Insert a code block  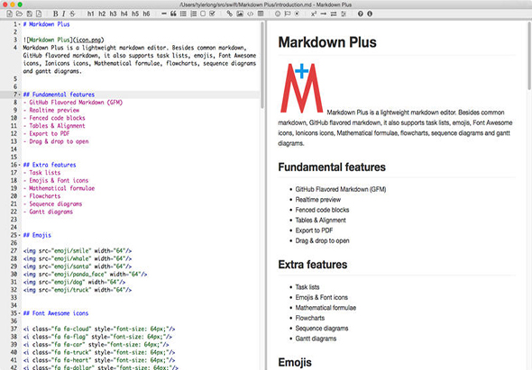250,14
